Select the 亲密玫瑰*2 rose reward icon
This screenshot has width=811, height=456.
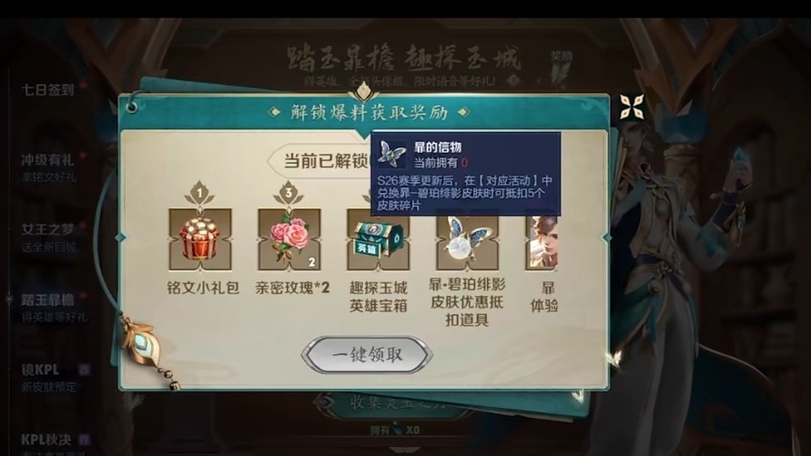[289, 239]
